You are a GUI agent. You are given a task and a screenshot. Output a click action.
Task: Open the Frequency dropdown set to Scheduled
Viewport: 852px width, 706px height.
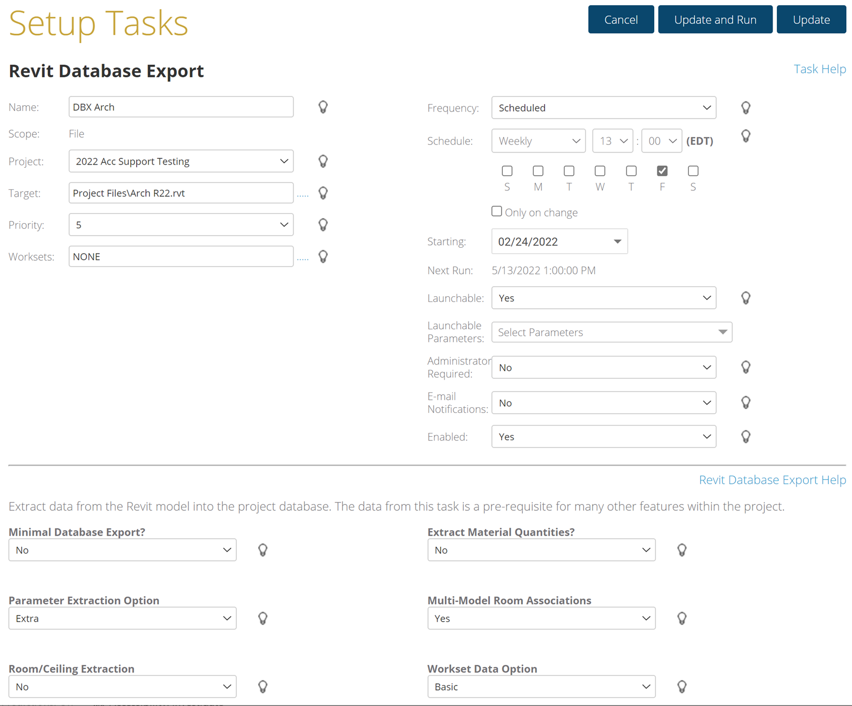pyautogui.click(x=603, y=108)
